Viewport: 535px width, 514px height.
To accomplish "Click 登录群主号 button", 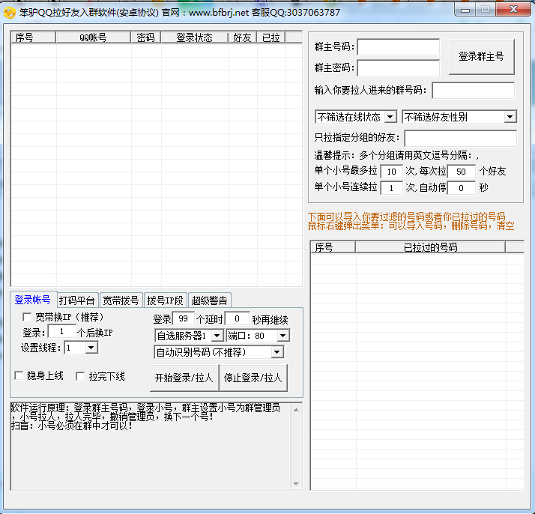I will point(482,57).
